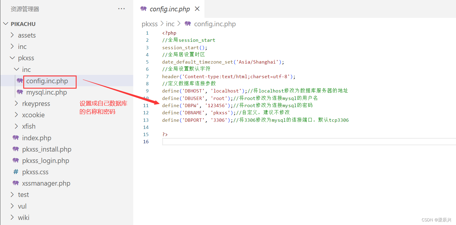This screenshot has width=456, height=225.
Task: Click inc in the breadcrumb path
Action: [x=170, y=24]
